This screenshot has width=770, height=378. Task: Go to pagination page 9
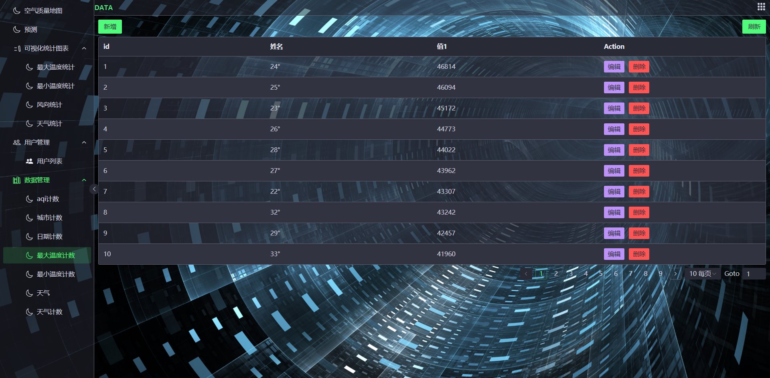[x=661, y=273]
